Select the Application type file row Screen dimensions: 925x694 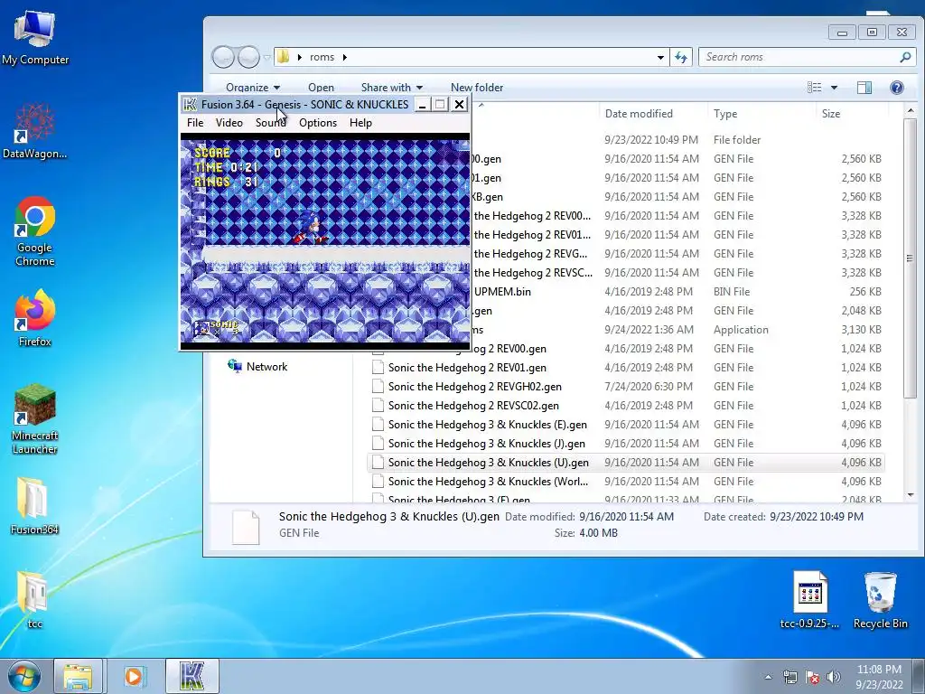coord(677,329)
